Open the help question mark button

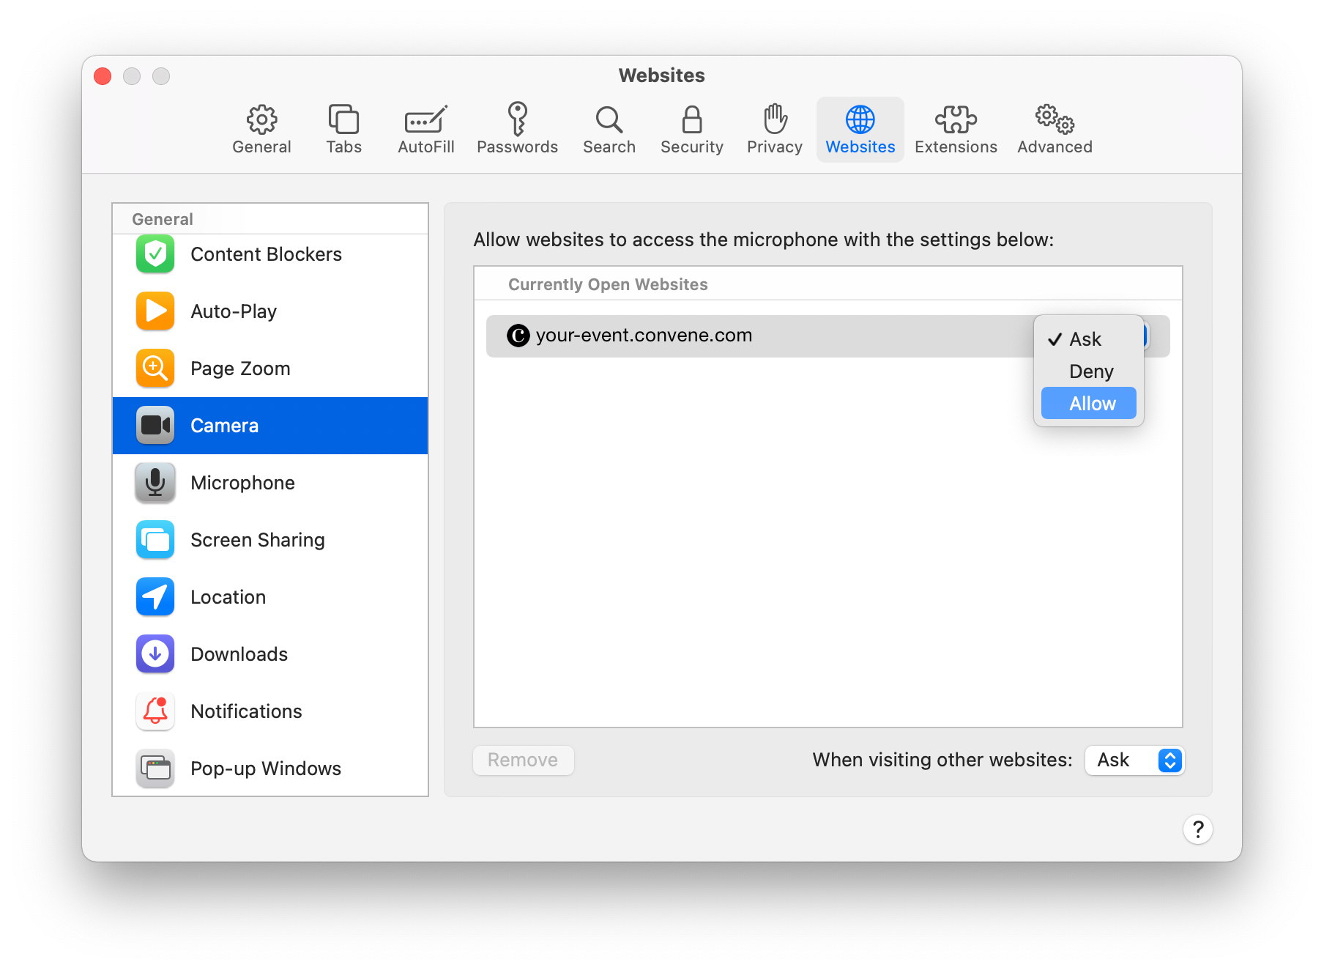point(1197,829)
